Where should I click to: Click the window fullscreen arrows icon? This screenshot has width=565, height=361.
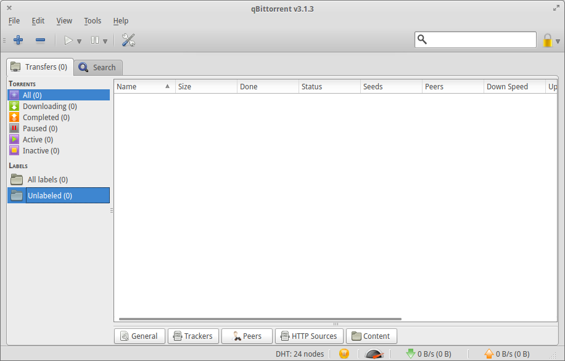tap(556, 8)
